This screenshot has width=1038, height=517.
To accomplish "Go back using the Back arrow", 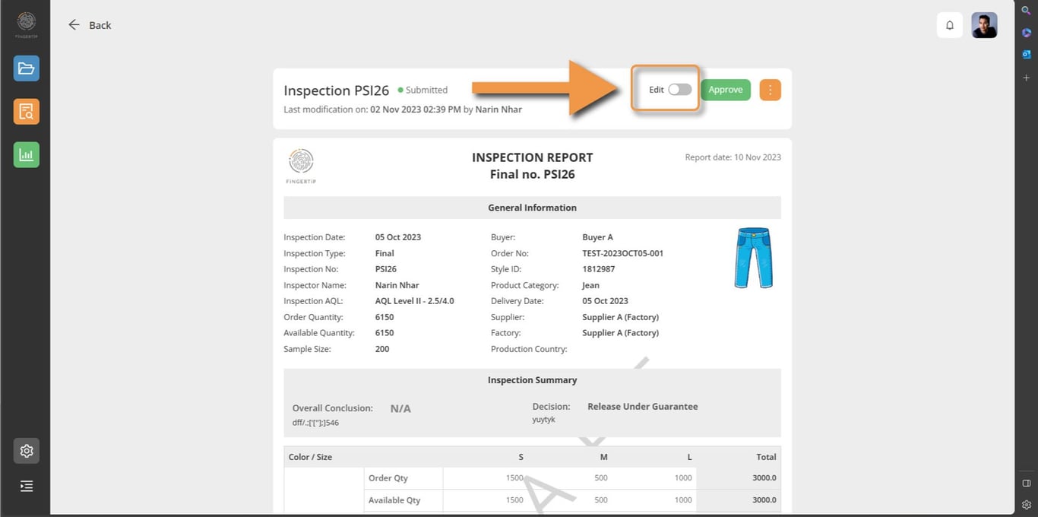I will (90, 25).
